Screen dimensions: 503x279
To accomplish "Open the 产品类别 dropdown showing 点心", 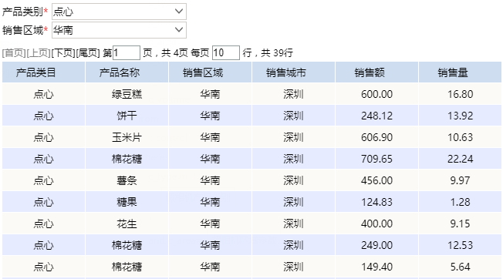I will pyautogui.click(x=119, y=12).
